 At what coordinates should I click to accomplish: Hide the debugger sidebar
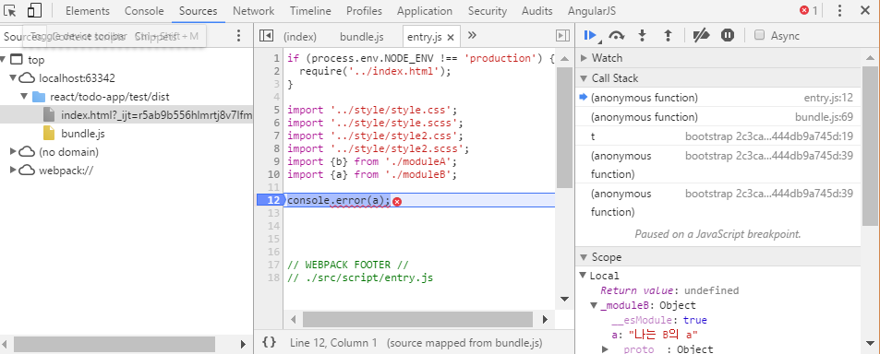562,36
